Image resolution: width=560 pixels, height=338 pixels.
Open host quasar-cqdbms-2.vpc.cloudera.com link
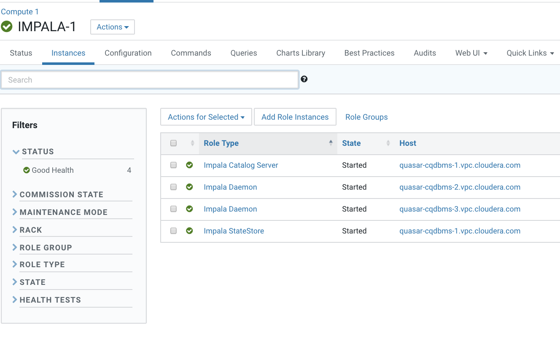pos(460,187)
